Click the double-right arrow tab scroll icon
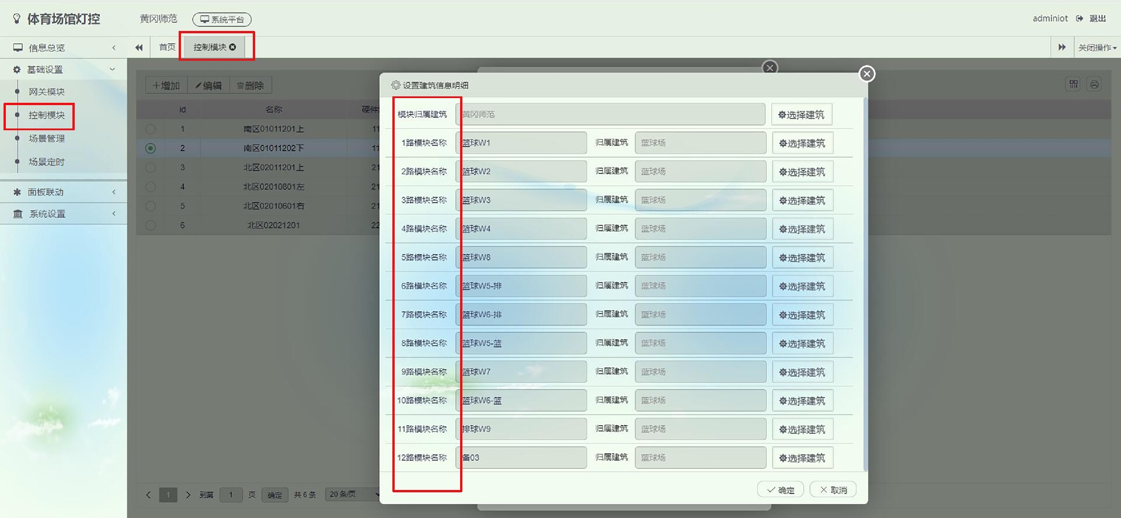 coord(1061,47)
